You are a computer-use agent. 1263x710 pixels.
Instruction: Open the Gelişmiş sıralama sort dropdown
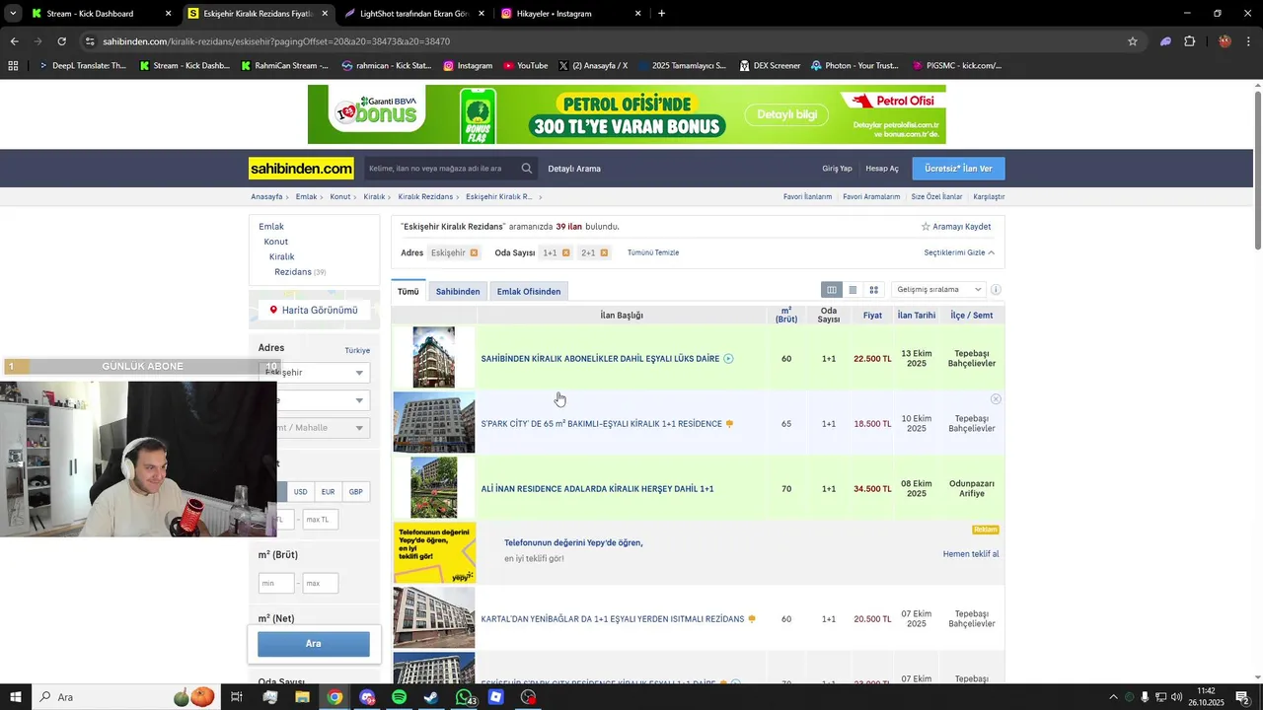tap(938, 290)
